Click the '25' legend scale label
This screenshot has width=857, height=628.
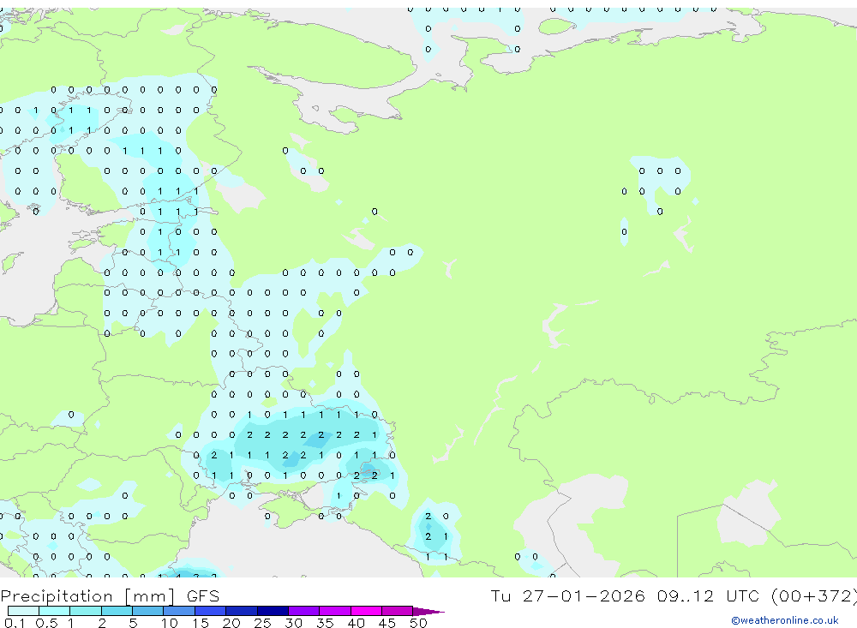tap(262, 623)
